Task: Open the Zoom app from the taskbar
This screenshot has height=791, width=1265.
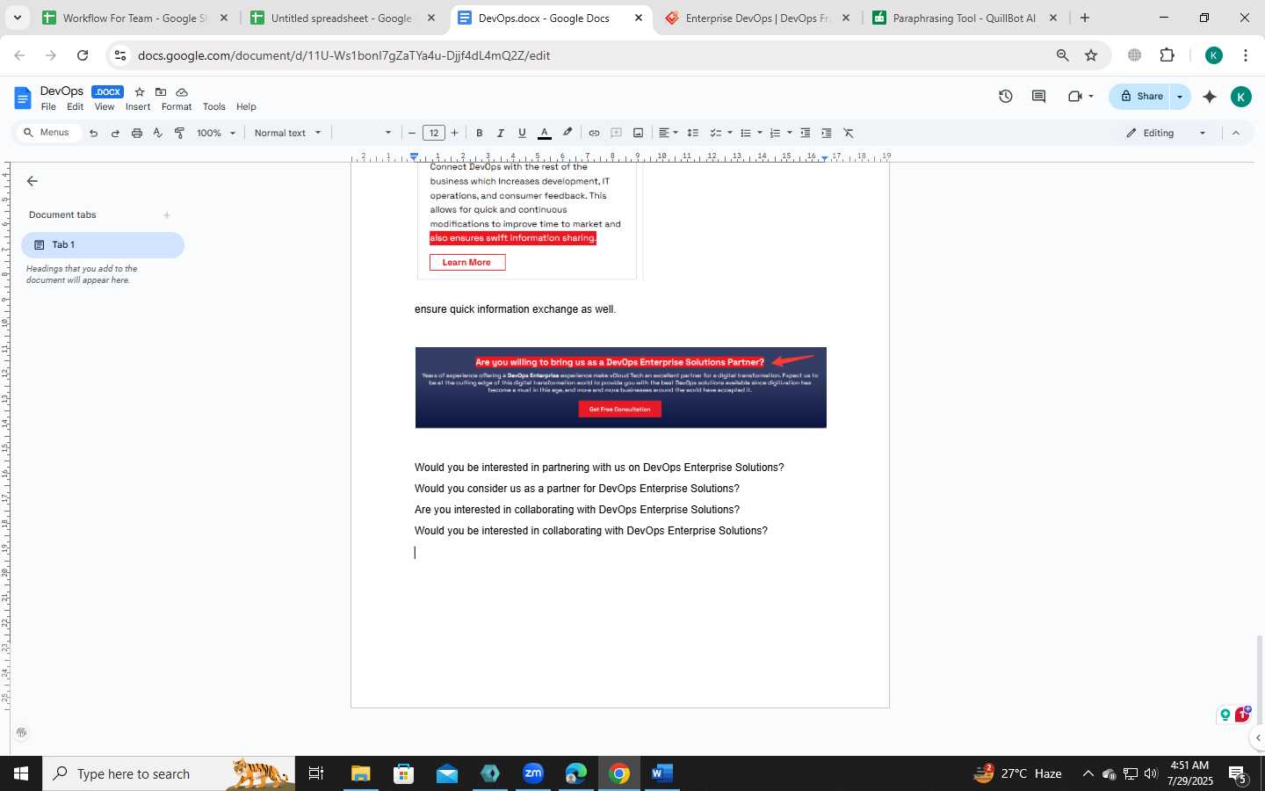Action: pos(533,773)
